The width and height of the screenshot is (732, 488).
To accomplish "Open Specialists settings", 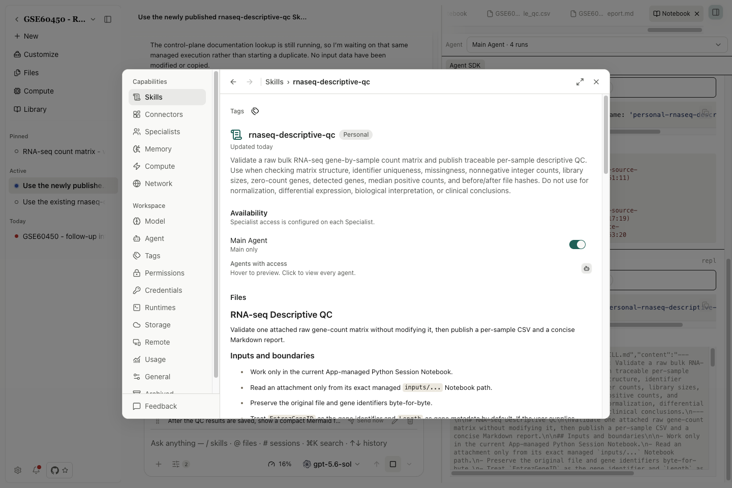I will click(x=167, y=132).
